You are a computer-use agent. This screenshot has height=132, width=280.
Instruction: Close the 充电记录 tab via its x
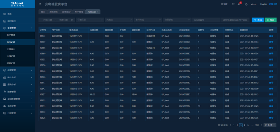[97, 12]
